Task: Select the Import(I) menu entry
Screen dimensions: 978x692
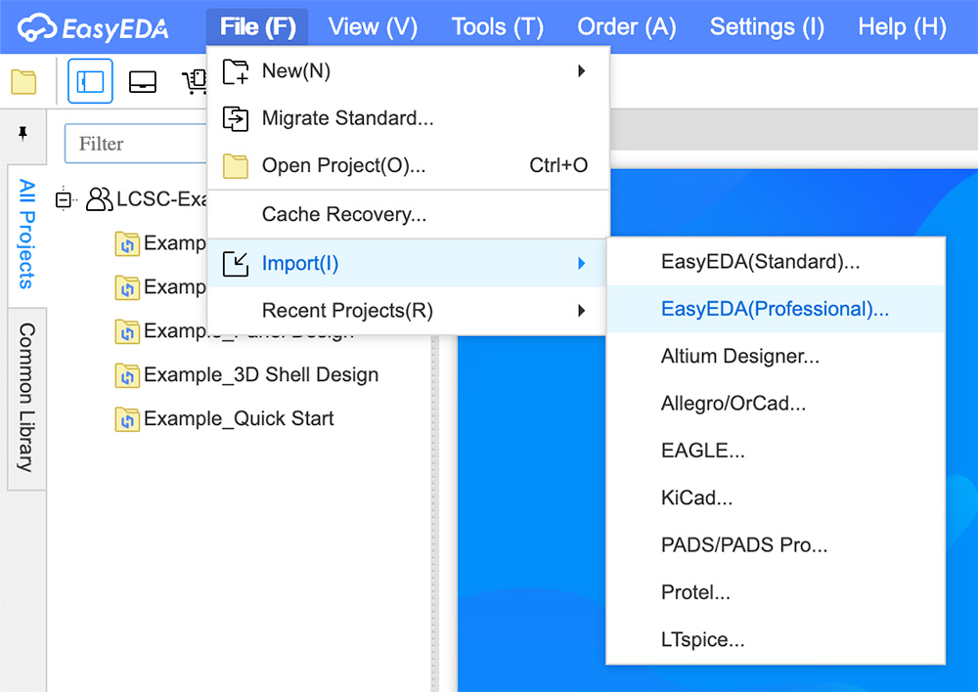Action: click(x=408, y=263)
